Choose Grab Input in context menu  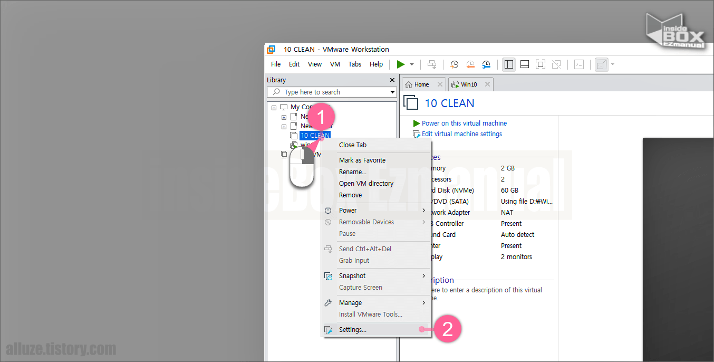(377, 261)
